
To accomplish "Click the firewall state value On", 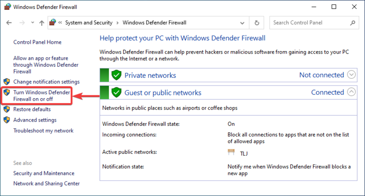I will tap(231, 124).
